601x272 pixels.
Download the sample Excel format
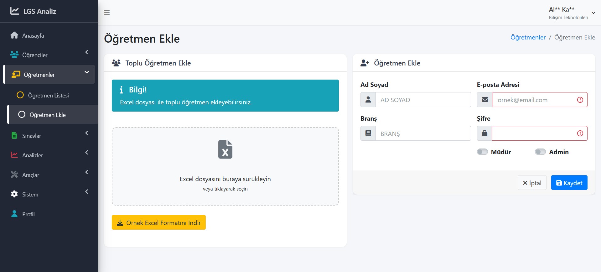pyautogui.click(x=159, y=222)
